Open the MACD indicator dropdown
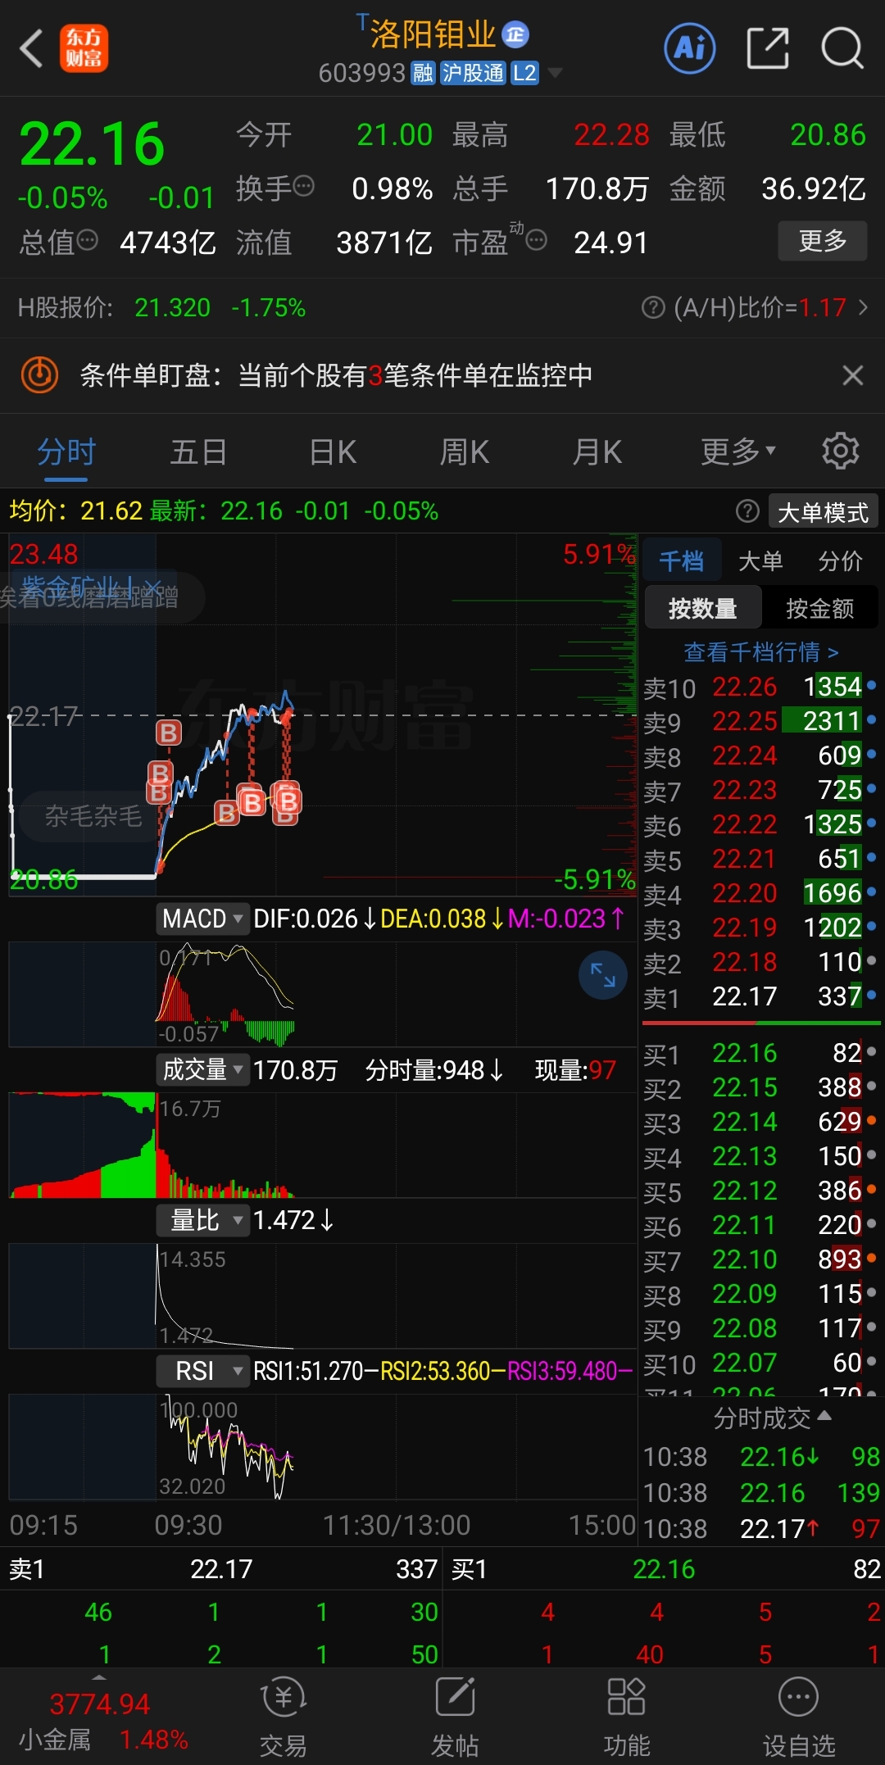The width and height of the screenshot is (885, 1765). point(202,919)
